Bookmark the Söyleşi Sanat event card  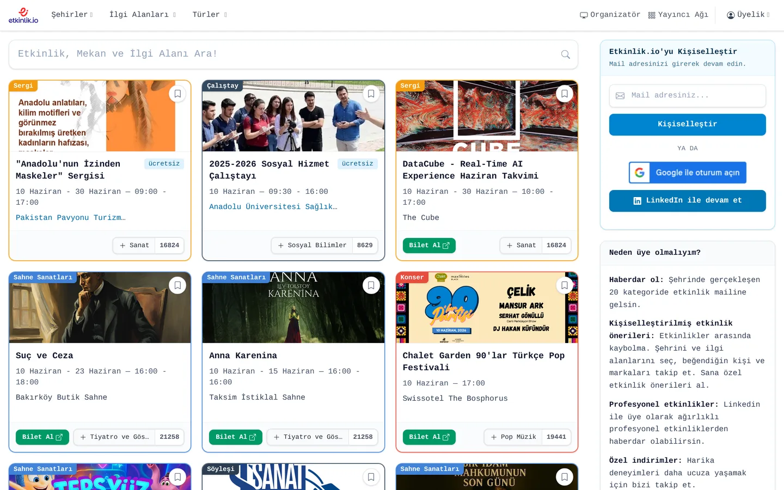pyautogui.click(x=371, y=477)
